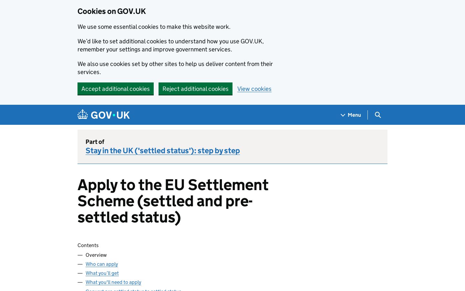The image size is (465, 291).
Task: Go to the Who can apply section
Action: (x=102, y=264)
